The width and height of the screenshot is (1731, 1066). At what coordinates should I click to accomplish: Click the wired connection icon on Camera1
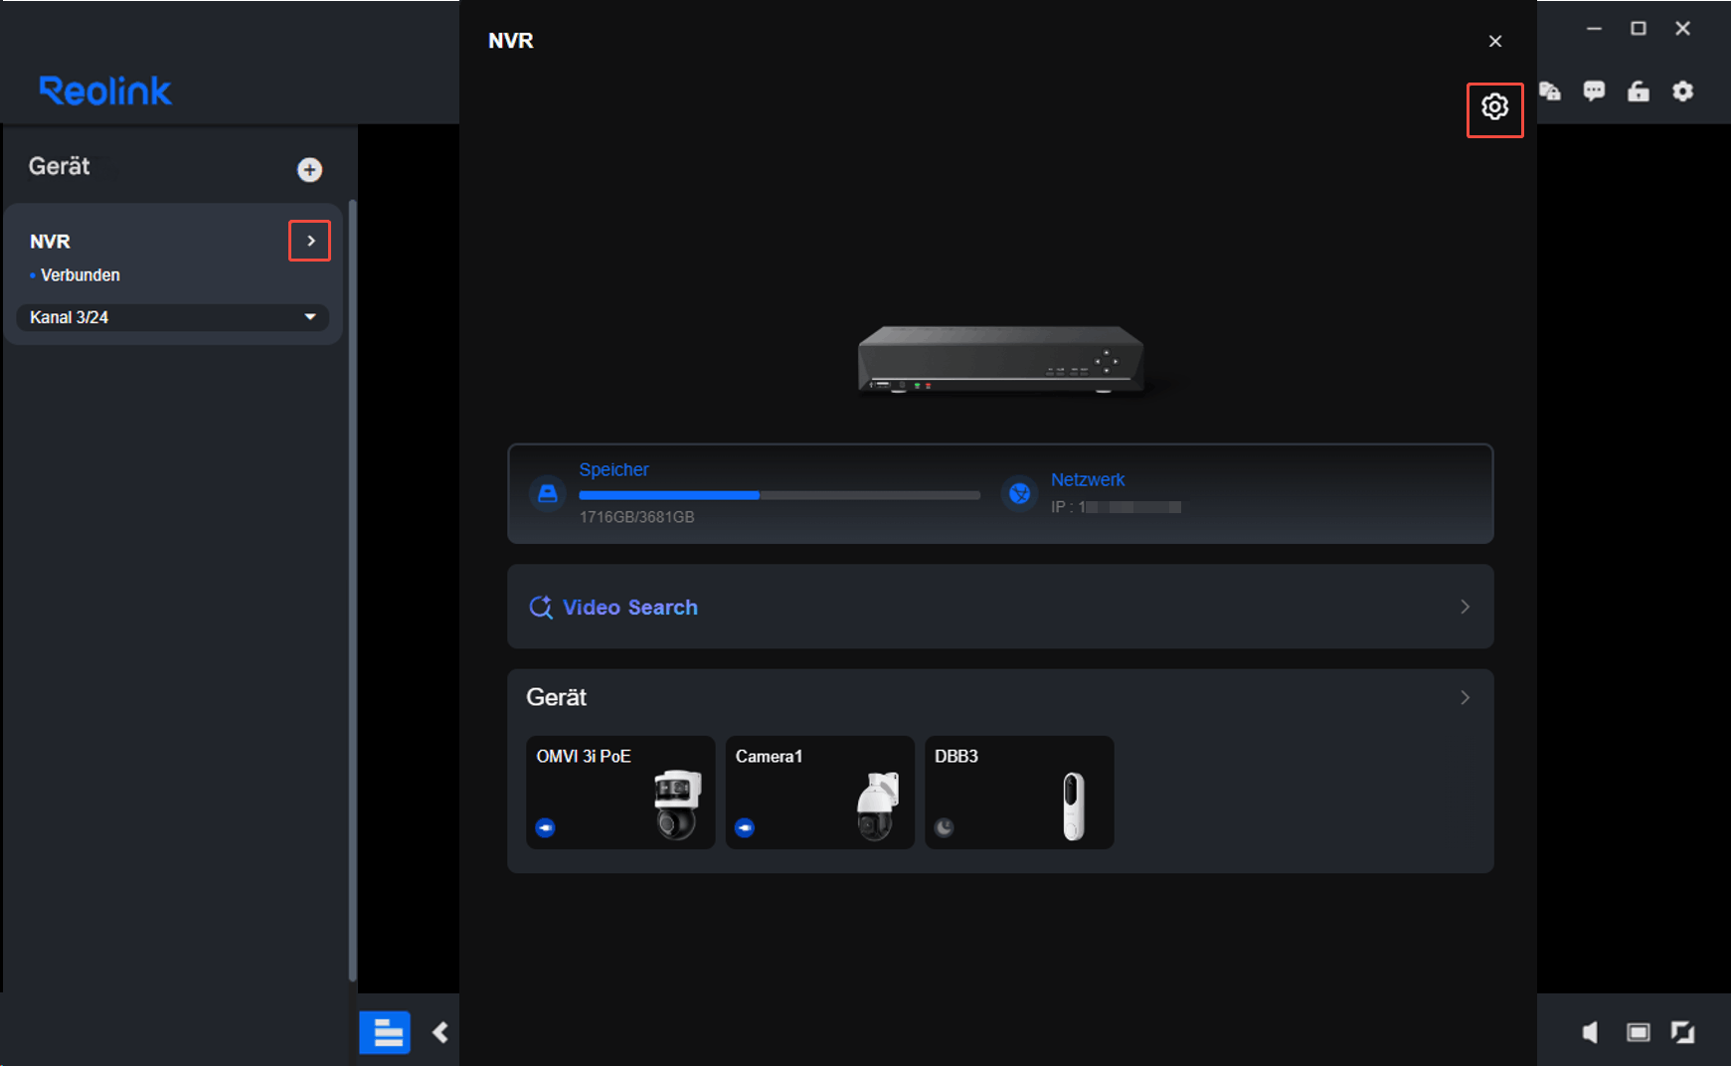click(x=745, y=827)
